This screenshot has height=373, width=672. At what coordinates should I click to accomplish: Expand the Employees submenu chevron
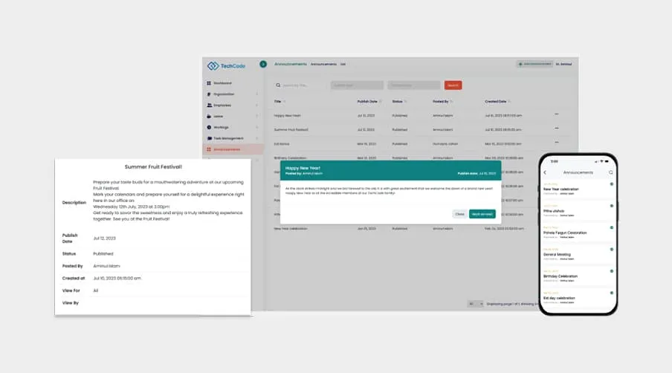[257, 106]
